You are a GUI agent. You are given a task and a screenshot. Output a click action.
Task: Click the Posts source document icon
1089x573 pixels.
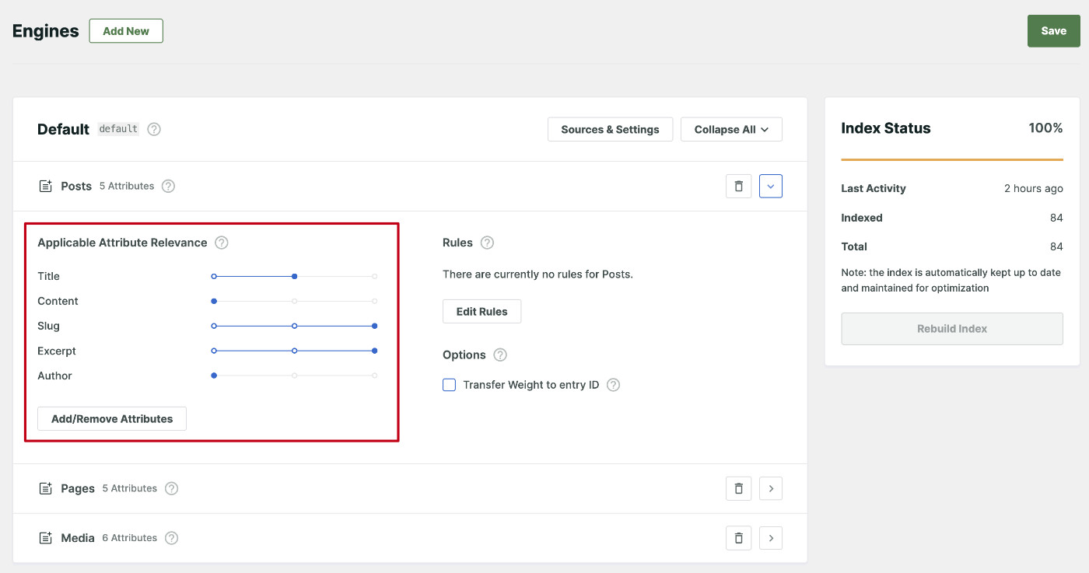[44, 186]
